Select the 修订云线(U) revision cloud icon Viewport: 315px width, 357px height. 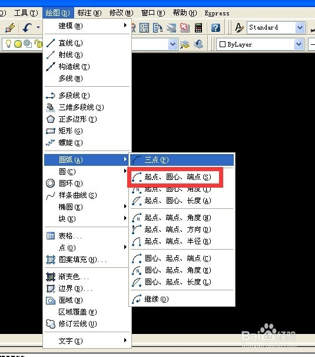coord(51,324)
